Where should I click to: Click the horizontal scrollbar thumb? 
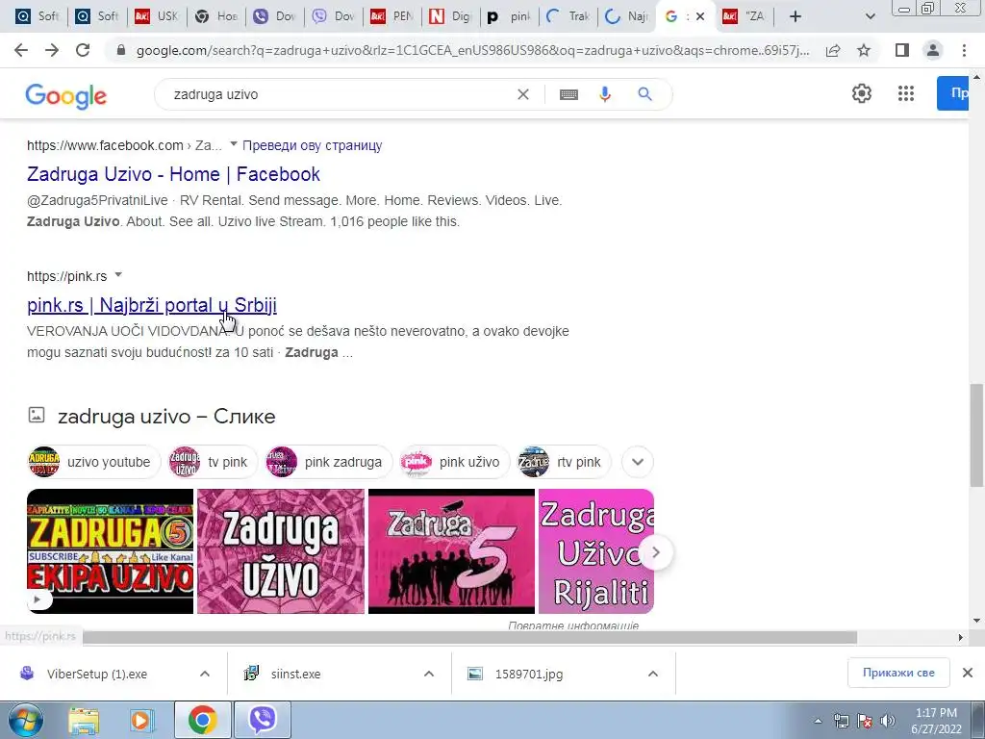[469, 637]
